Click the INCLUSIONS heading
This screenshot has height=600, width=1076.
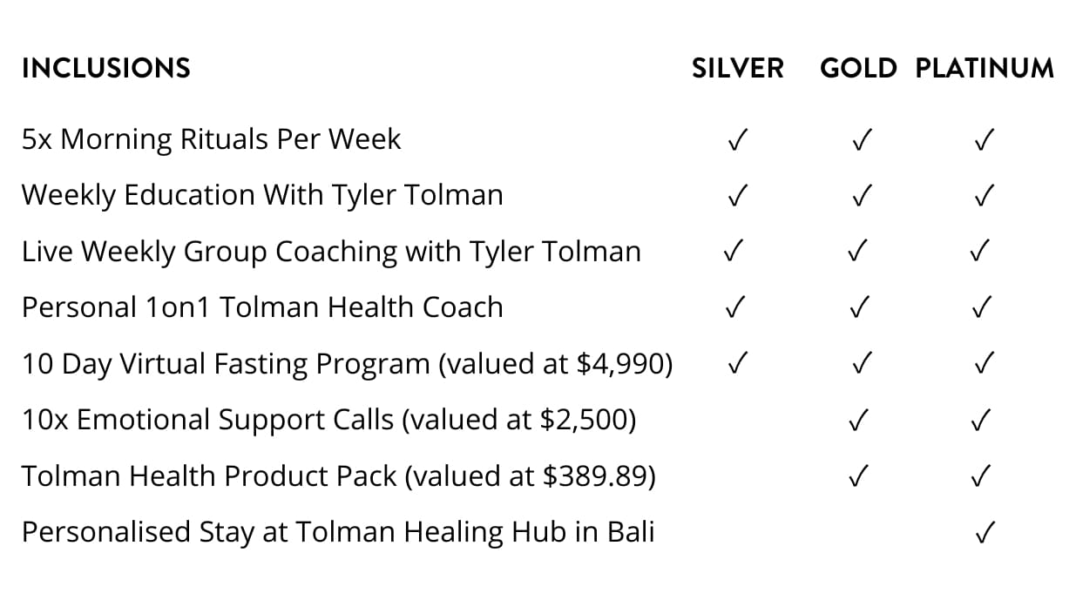[105, 68]
